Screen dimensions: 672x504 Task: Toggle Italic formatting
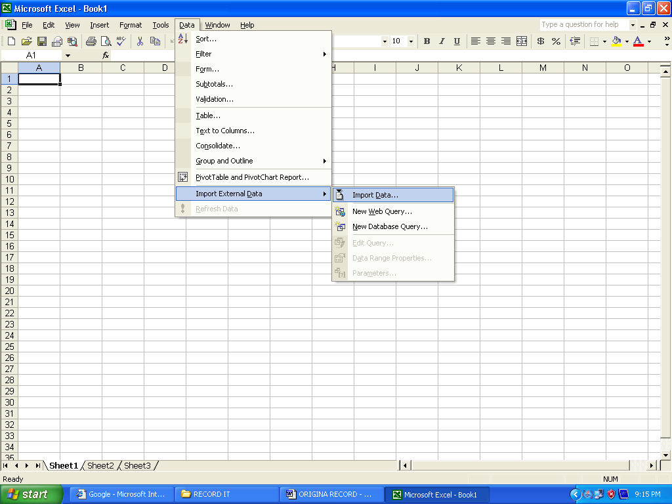(442, 41)
